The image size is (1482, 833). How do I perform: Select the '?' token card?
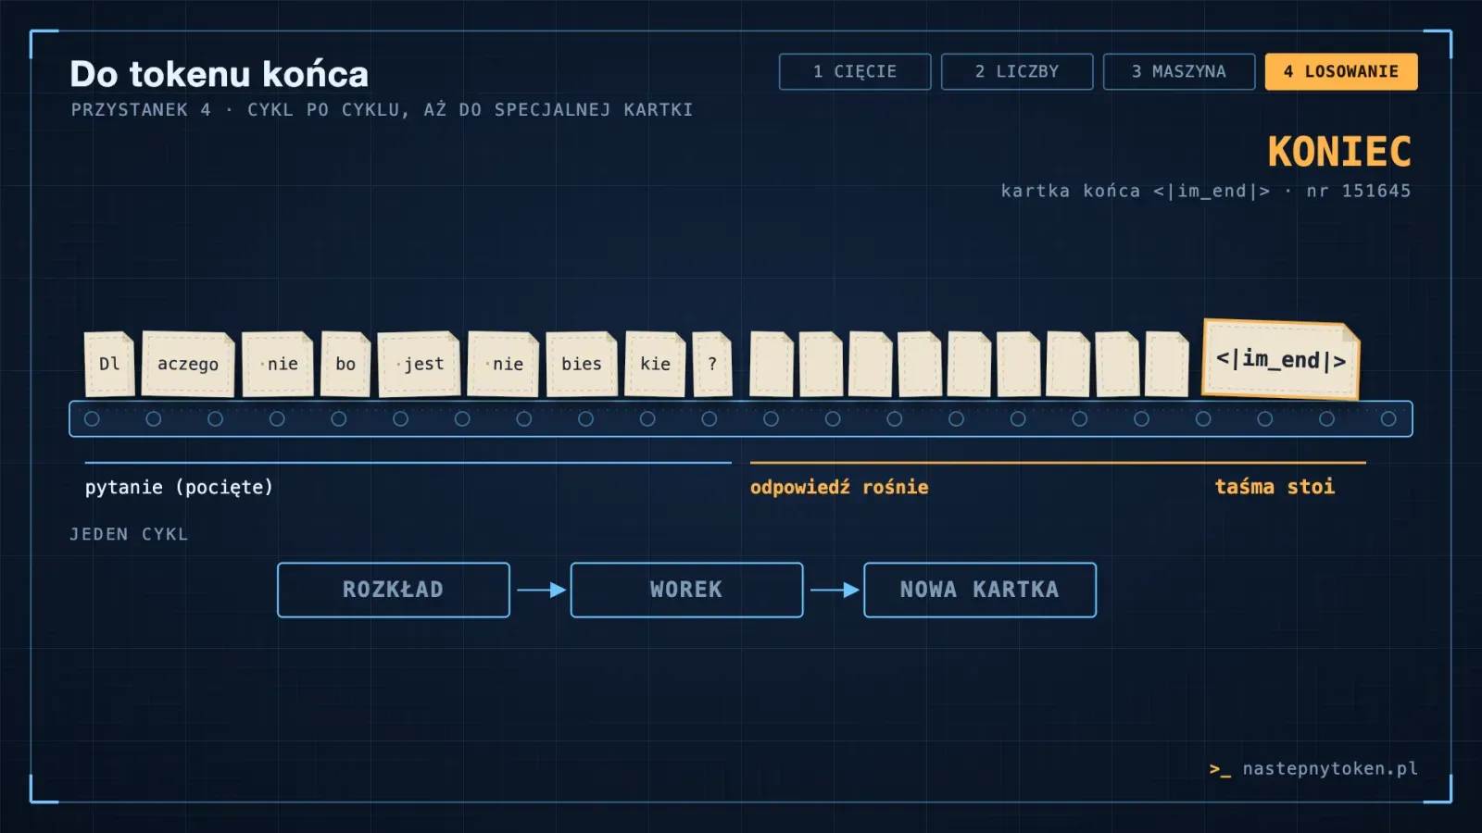tap(712, 364)
